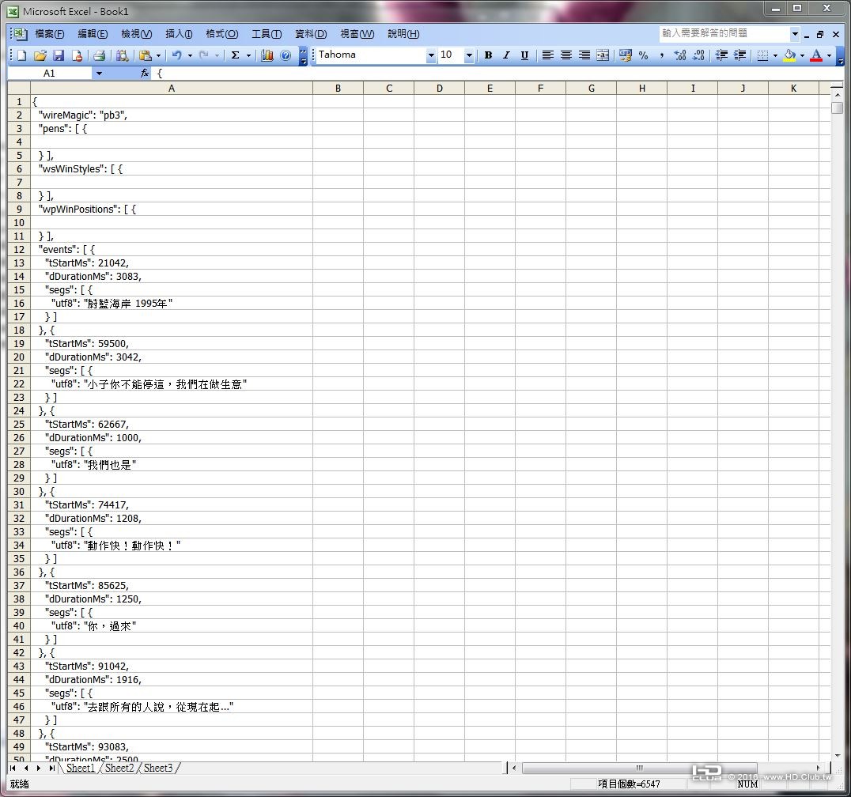Open Excel Help question mark icon
This screenshot has width=851, height=797.
(286, 55)
